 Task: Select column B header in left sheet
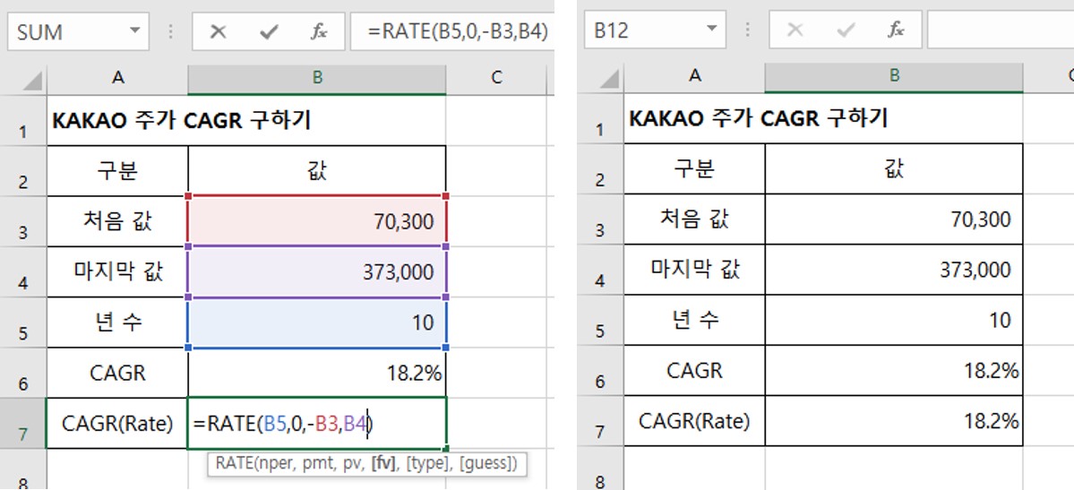coord(317,78)
